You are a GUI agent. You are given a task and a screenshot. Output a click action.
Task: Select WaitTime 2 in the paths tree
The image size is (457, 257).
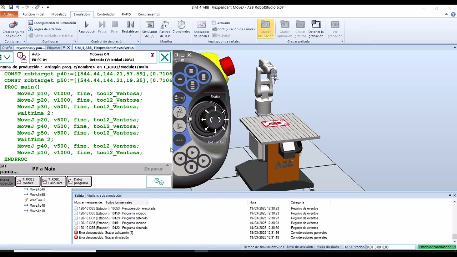point(37,200)
